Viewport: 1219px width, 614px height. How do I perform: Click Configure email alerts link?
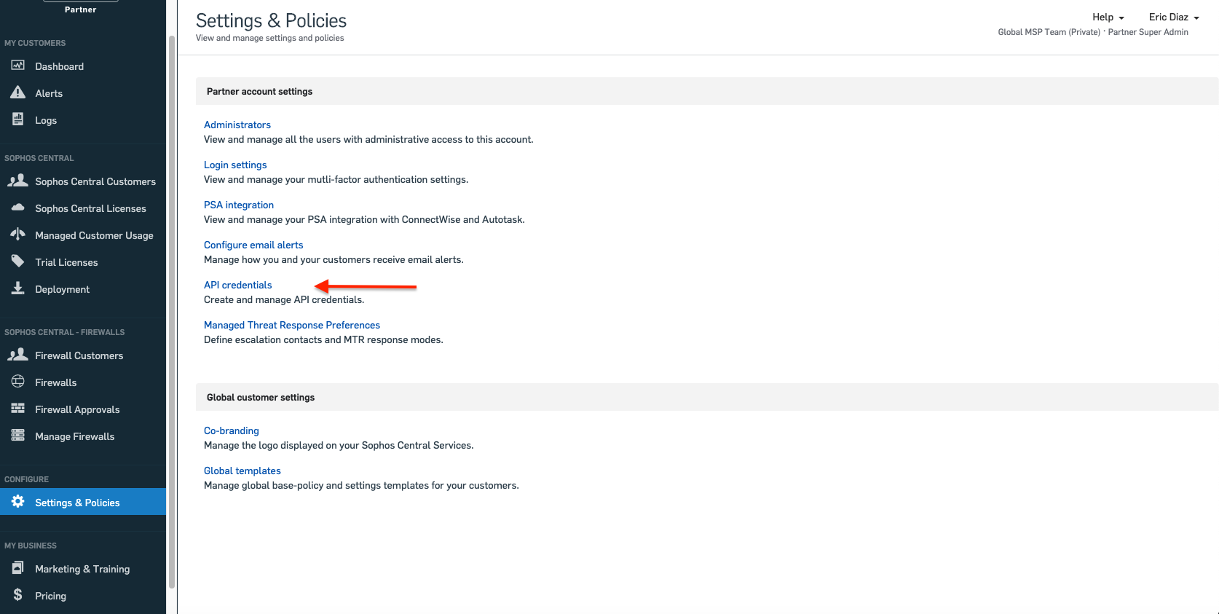[253, 245]
